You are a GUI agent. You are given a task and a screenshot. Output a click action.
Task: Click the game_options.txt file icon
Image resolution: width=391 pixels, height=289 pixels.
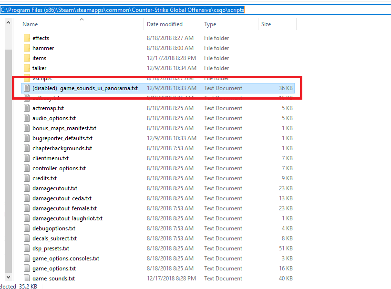27,268
